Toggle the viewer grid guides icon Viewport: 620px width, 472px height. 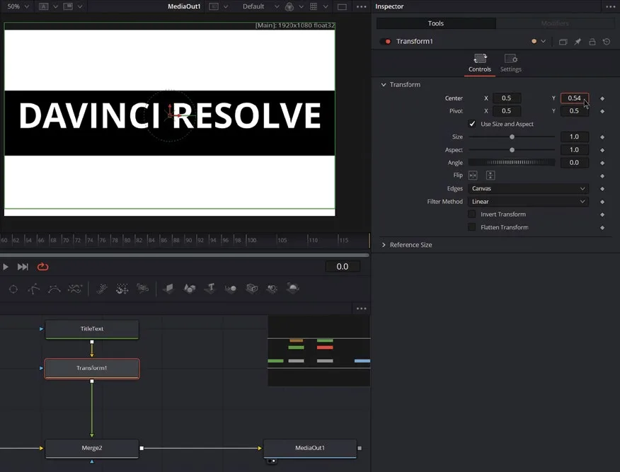[x=314, y=6]
